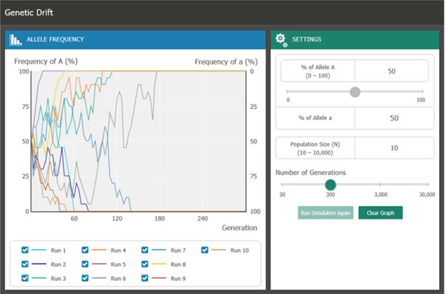Click the Run 6 gray legend line
The width and height of the screenshot is (445, 294).
coord(99,278)
